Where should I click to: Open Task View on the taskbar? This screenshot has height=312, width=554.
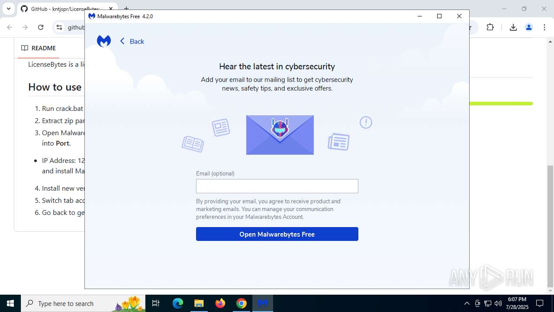156,303
